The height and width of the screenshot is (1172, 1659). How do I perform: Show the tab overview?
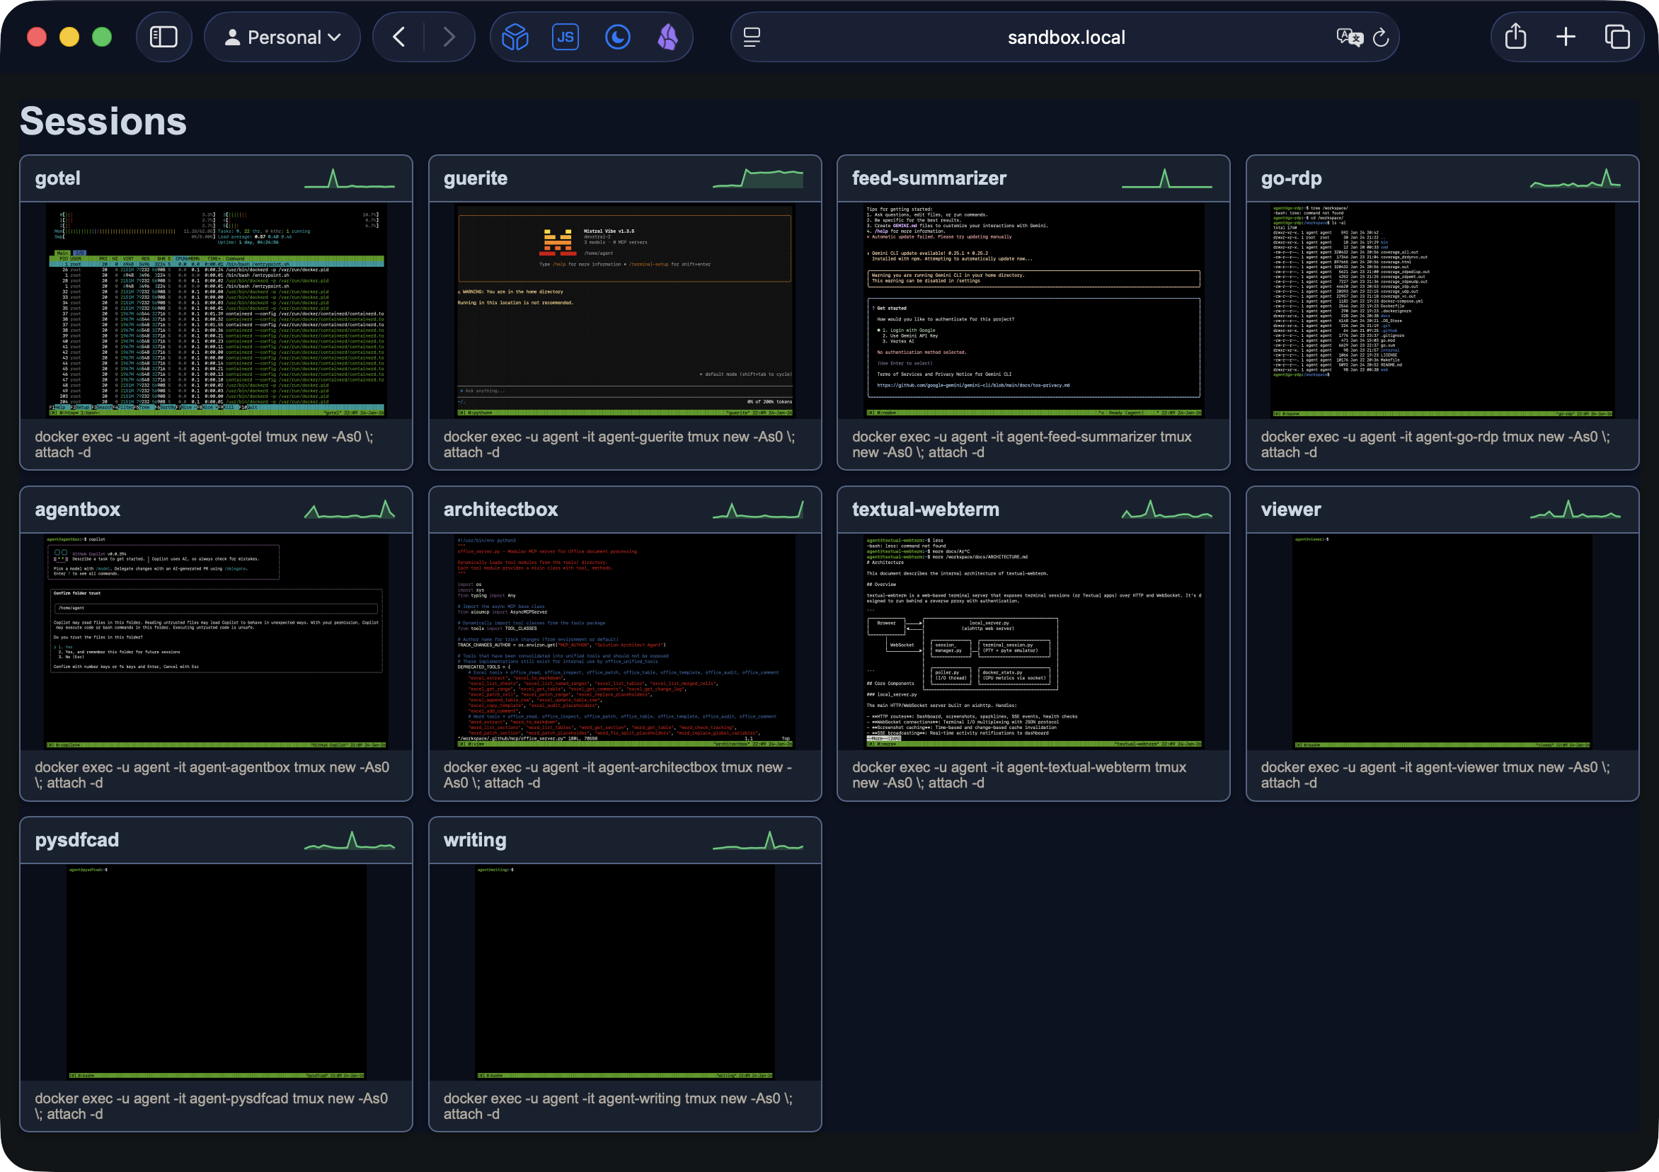pyautogui.click(x=1617, y=37)
